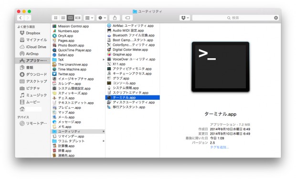Image resolution: width=296 pixels, height=179 pixels.
Task: Open iCloud Drive in the sidebar
Action: (33, 47)
